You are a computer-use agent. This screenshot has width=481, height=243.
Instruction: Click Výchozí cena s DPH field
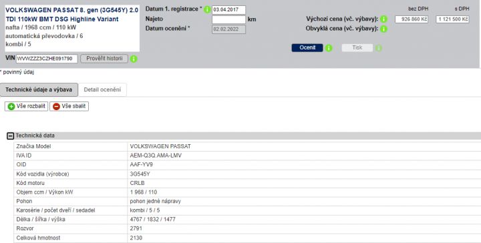(452, 19)
